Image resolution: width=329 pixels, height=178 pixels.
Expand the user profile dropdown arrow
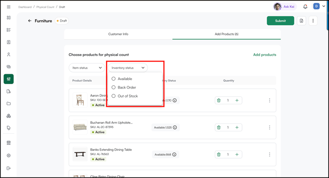pos(324,6)
